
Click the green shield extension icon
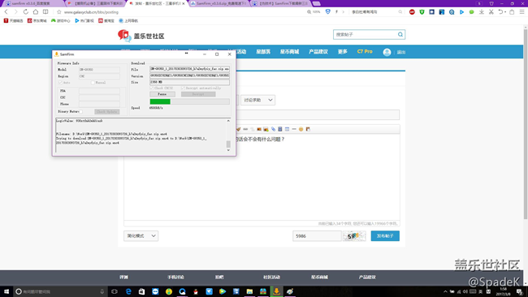point(422,12)
